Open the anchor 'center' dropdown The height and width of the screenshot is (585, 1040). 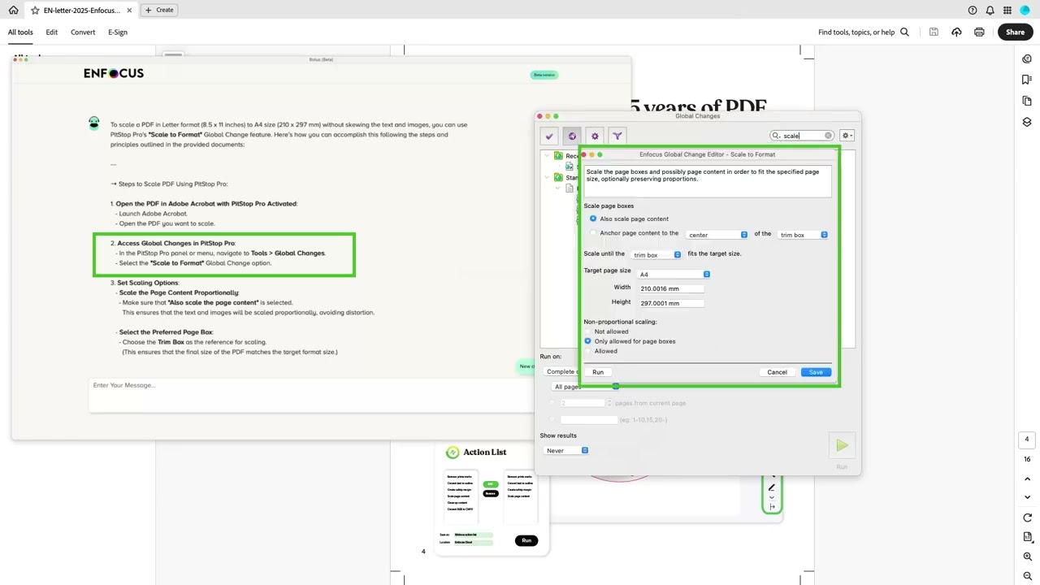click(x=717, y=235)
